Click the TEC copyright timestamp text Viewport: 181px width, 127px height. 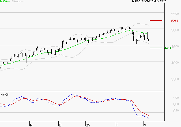pyautogui.click(x=149, y=1)
